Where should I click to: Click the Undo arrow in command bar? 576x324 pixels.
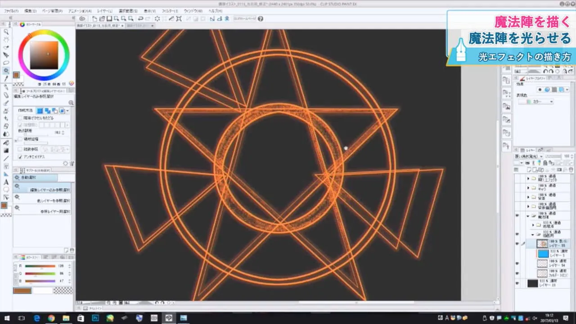140,19
